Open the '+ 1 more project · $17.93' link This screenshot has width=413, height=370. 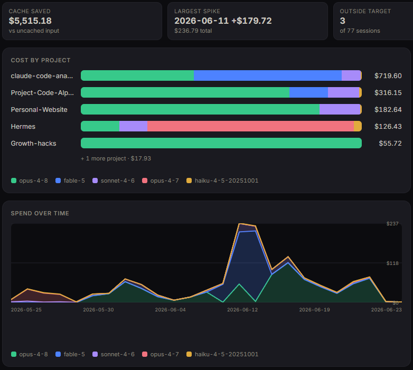pyautogui.click(x=116, y=158)
